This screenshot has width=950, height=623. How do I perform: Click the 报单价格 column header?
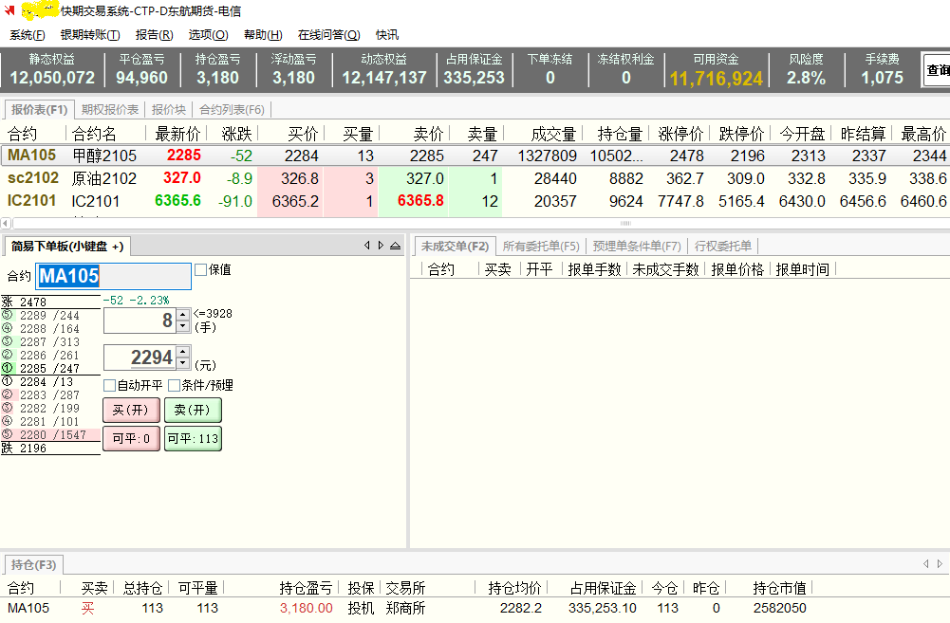coord(737,269)
